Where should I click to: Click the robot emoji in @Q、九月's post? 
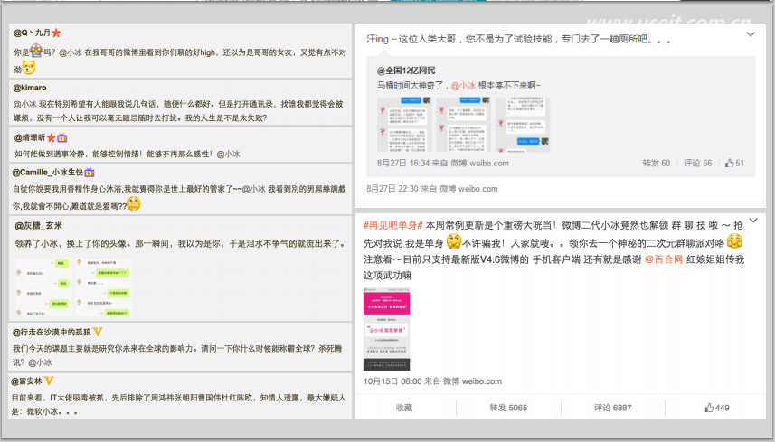[36, 51]
